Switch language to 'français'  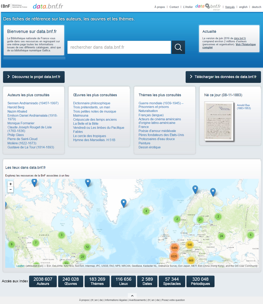pyautogui.click(x=230, y=7)
